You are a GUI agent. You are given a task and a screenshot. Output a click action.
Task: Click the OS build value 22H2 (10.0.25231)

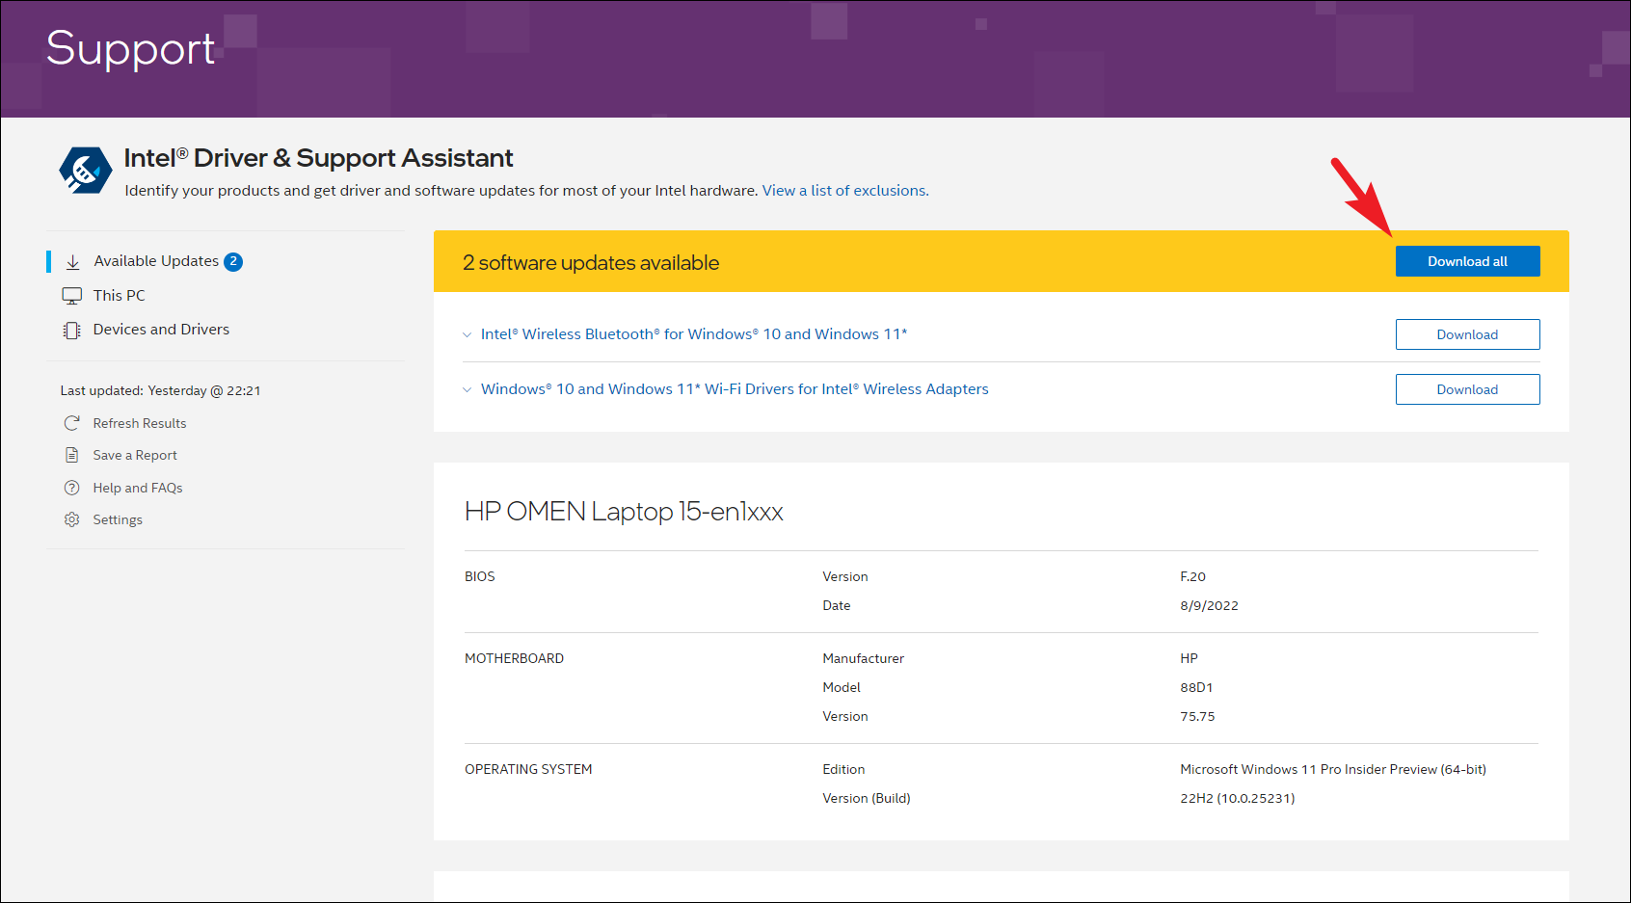tap(1238, 798)
